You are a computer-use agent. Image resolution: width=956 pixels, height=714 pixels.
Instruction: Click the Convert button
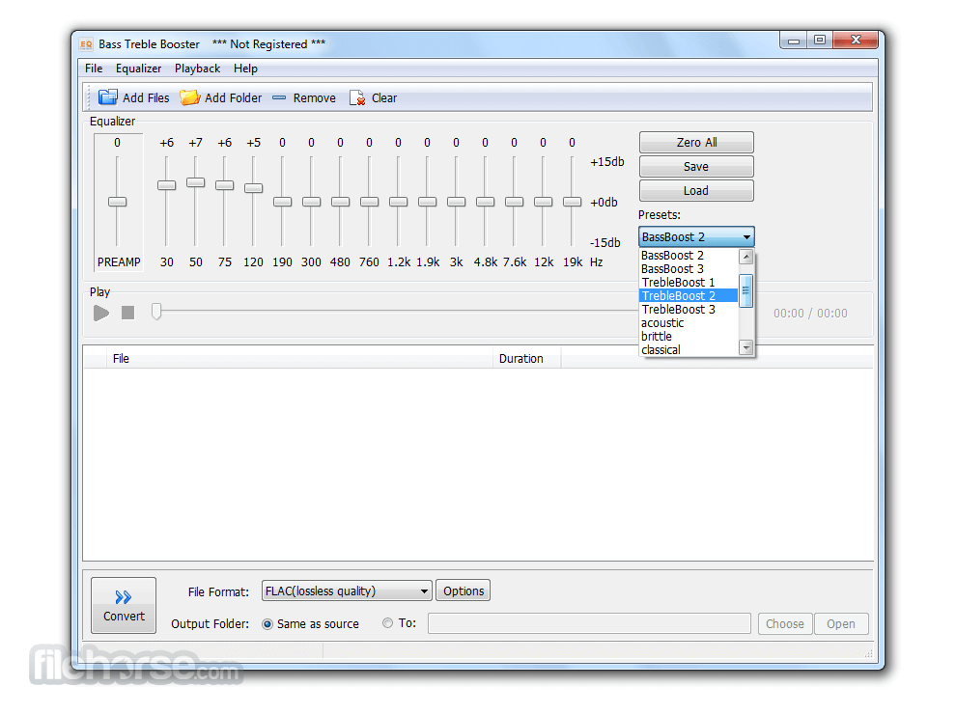pyautogui.click(x=124, y=606)
